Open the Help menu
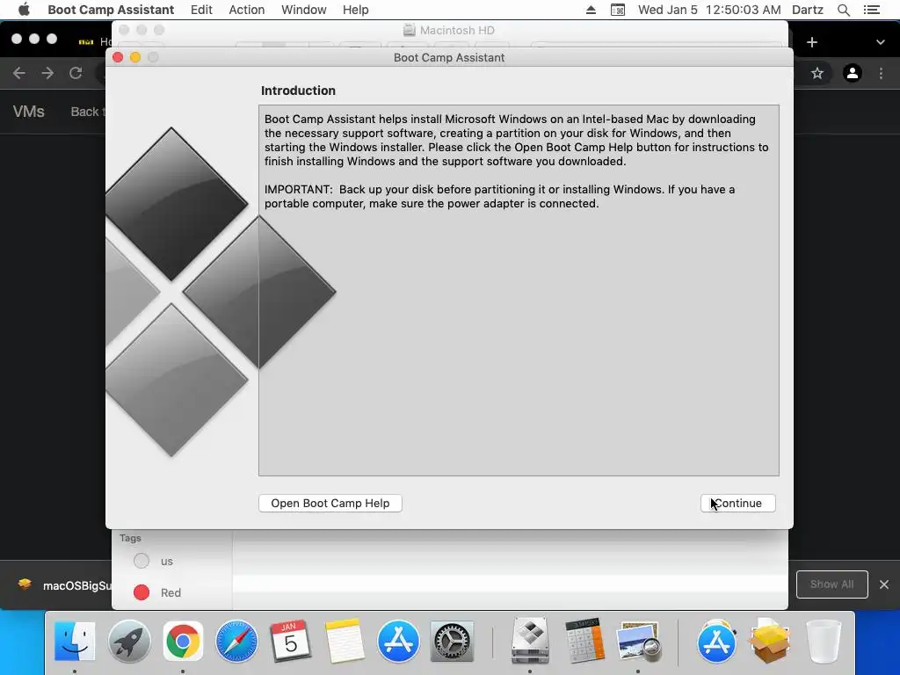The height and width of the screenshot is (675, 900). pos(355,10)
